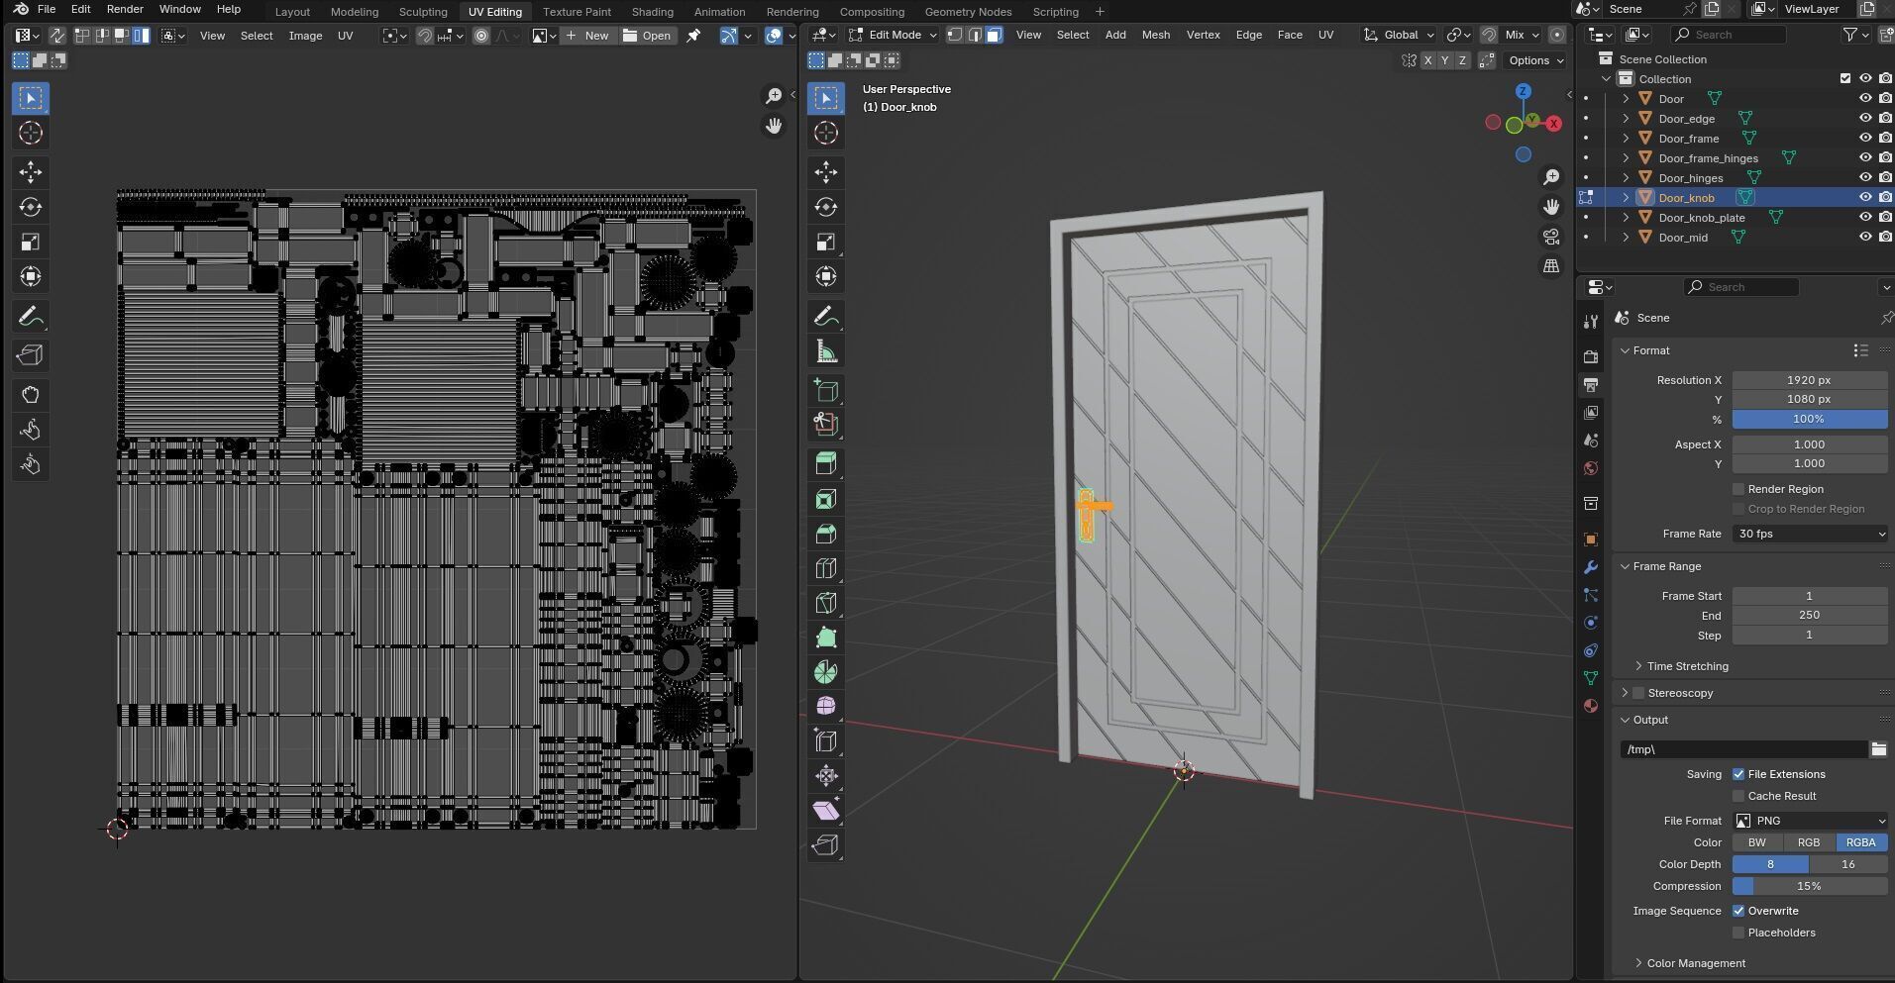Viewport: 1895px width, 983px height.
Task: Select the Shrink/Fatten tool
Action: coord(826,775)
